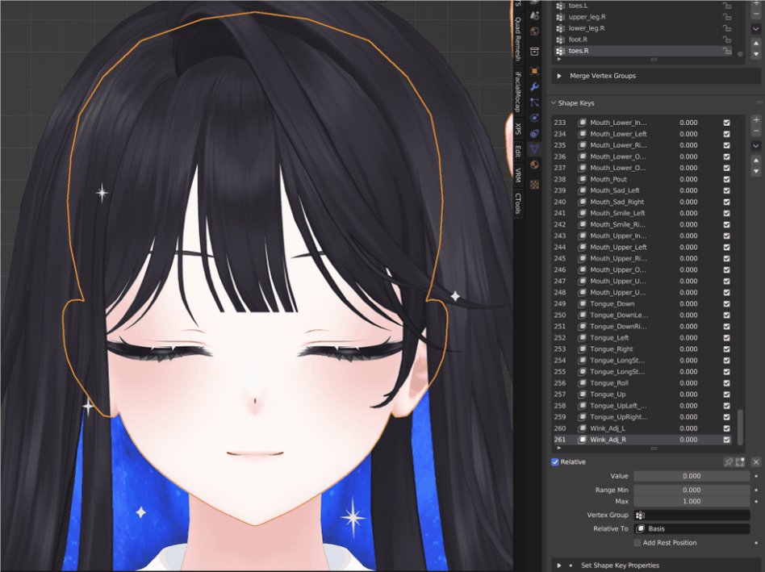Open the World properties tab globe icon
The width and height of the screenshot is (765, 572).
click(x=534, y=31)
